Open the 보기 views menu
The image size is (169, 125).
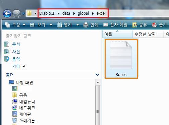pyautogui.click(x=41, y=25)
